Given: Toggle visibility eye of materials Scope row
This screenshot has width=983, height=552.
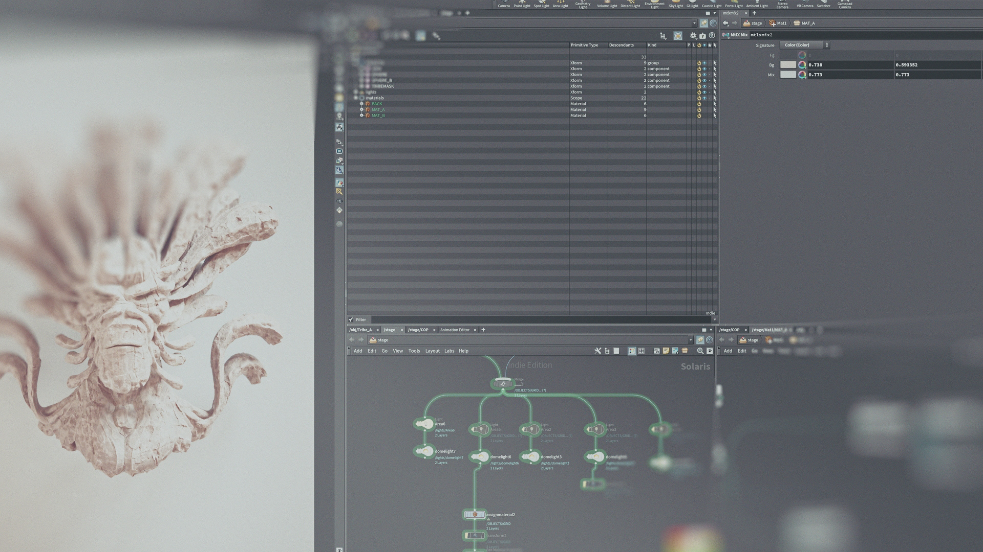Looking at the screenshot, I should [x=704, y=98].
